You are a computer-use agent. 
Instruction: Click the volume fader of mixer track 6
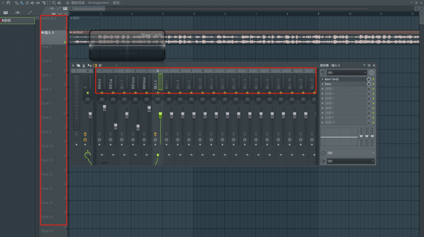[x=160, y=115]
